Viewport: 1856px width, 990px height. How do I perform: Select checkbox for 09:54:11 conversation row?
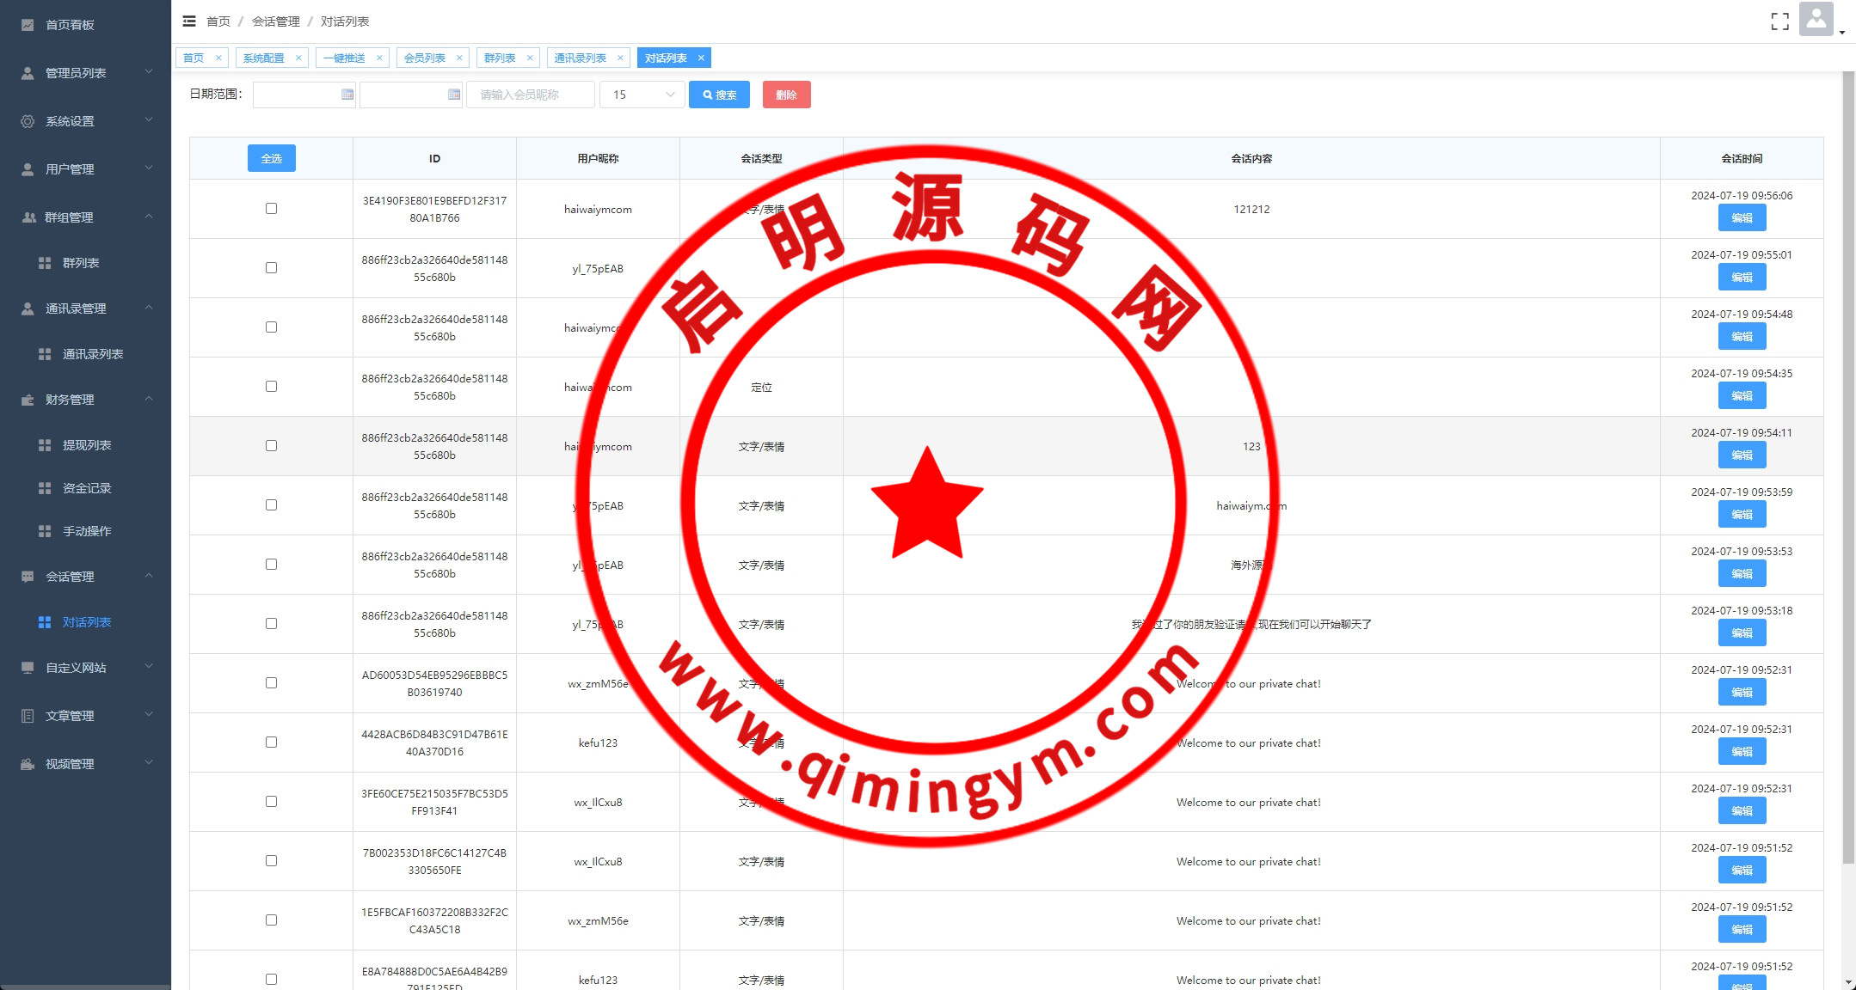[271, 446]
